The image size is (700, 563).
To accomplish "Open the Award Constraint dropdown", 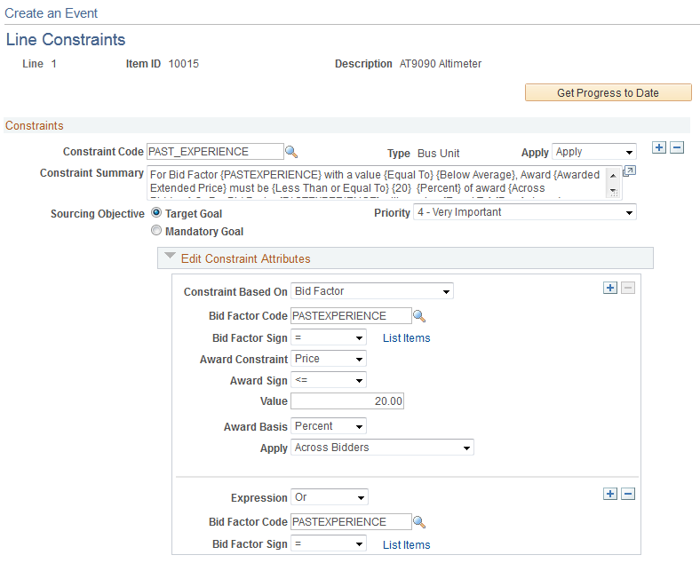I will tap(329, 359).
